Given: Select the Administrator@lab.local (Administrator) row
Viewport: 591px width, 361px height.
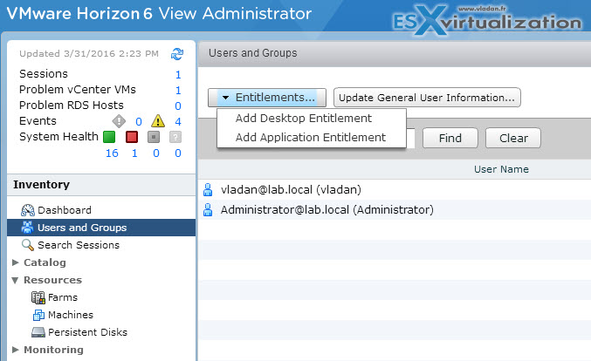Looking at the screenshot, I should coord(395,209).
